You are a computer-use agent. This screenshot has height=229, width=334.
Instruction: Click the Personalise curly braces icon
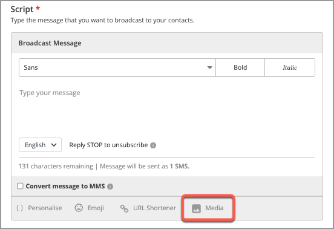[x=19, y=208]
